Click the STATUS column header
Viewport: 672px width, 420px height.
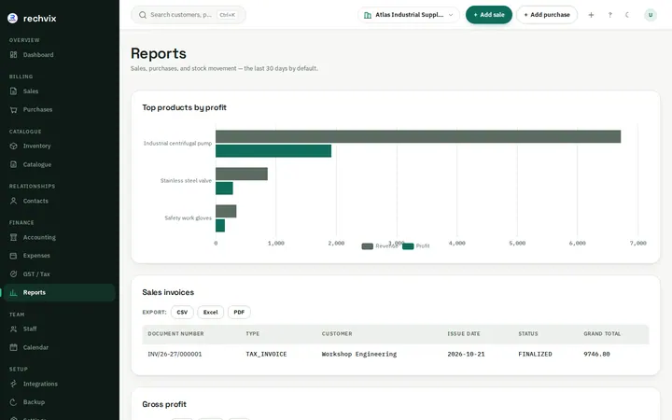[x=528, y=333]
